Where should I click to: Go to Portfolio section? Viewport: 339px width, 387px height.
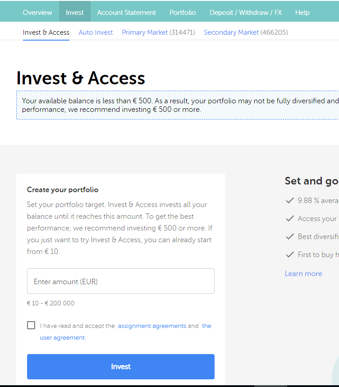[x=183, y=12]
